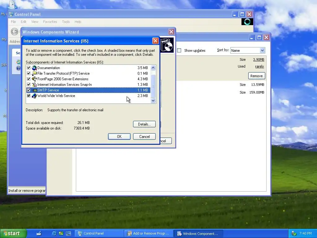Screen dimensions: 317x238
Task: Click Cancel in the IIS dialog
Action: coord(144,137)
